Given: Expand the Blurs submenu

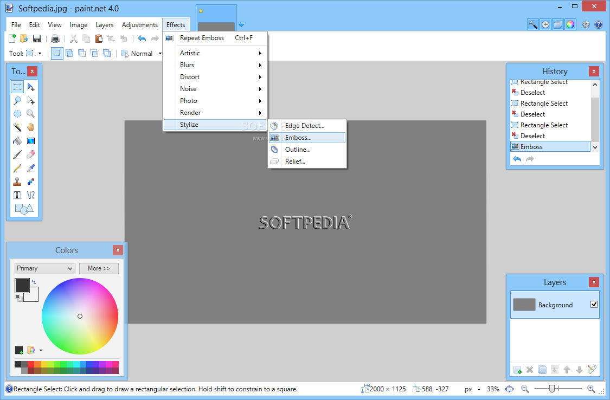Looking at the screenshot, I should click(x=215, y=65).
